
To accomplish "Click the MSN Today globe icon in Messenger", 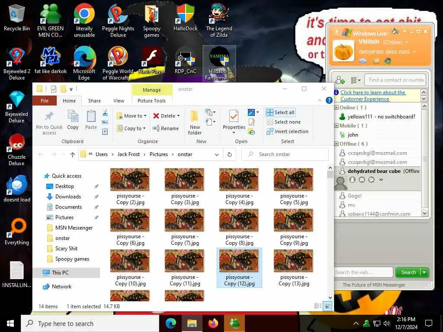I will click(x=388, y=61).
